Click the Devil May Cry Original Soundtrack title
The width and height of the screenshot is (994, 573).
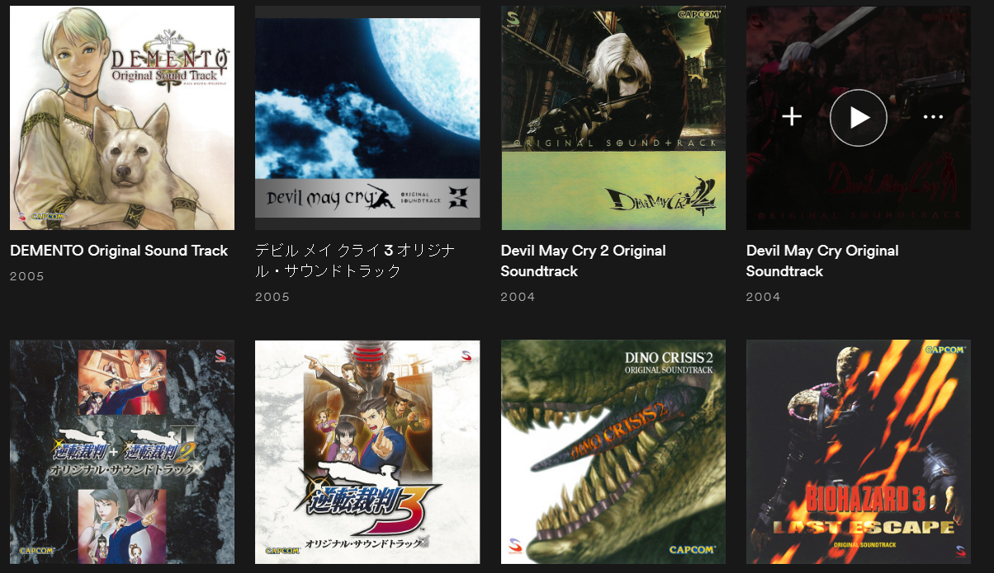[x=823, y=261]
